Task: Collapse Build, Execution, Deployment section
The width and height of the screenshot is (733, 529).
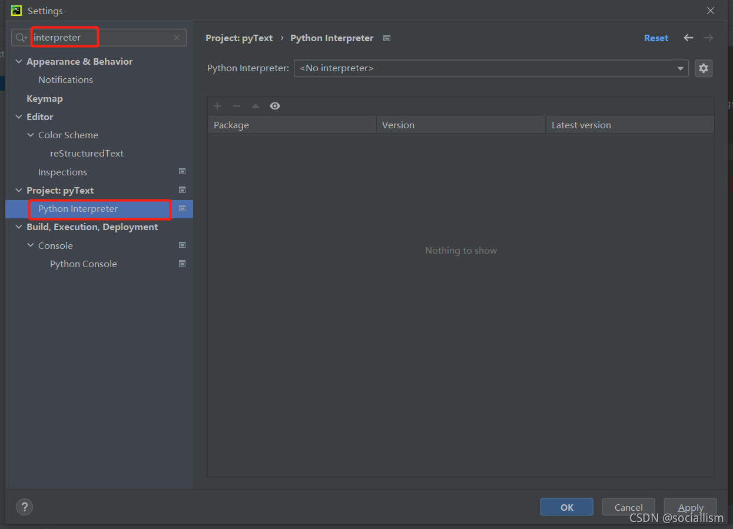Action: point(19,227)
